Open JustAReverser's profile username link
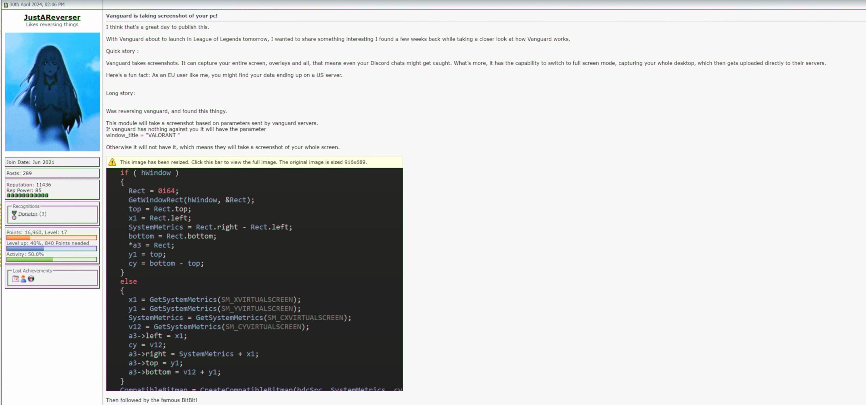The image size is (866, 405). 52,17
